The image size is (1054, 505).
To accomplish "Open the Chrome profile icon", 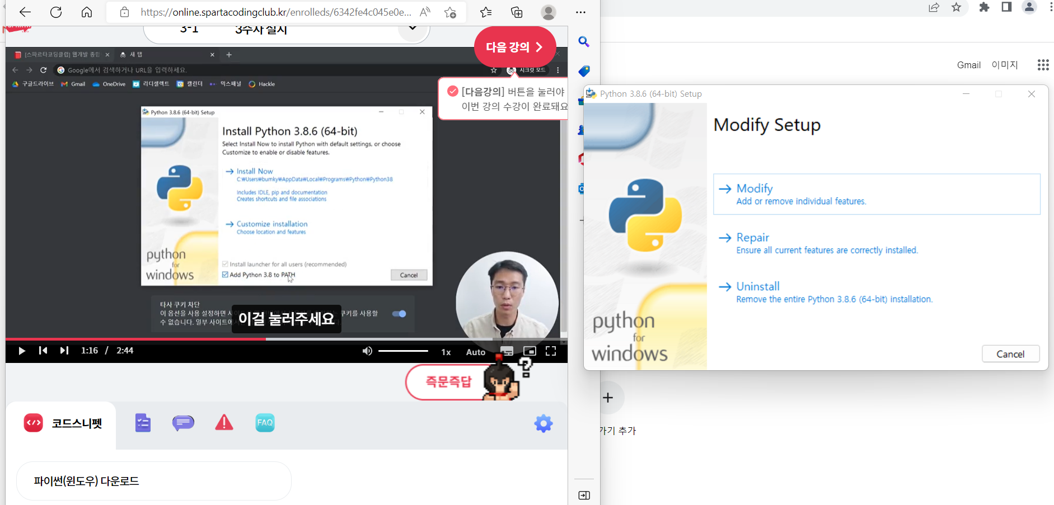I will pos(1029,7).
